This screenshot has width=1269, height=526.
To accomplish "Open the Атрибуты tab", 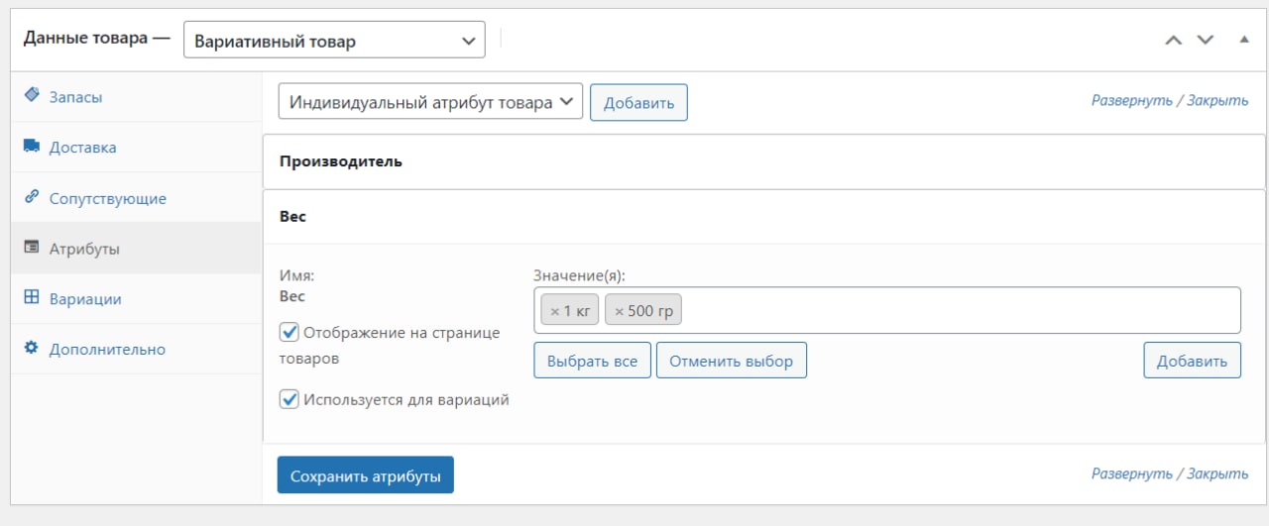I will (136, 249).
